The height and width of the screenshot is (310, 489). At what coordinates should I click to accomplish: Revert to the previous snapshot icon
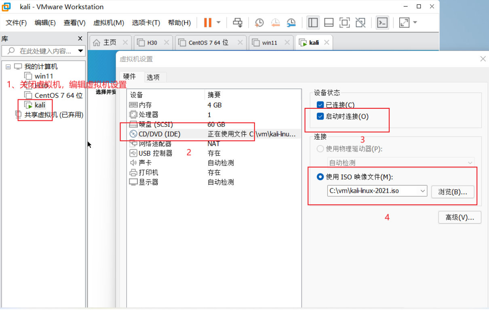click(275, 23)
